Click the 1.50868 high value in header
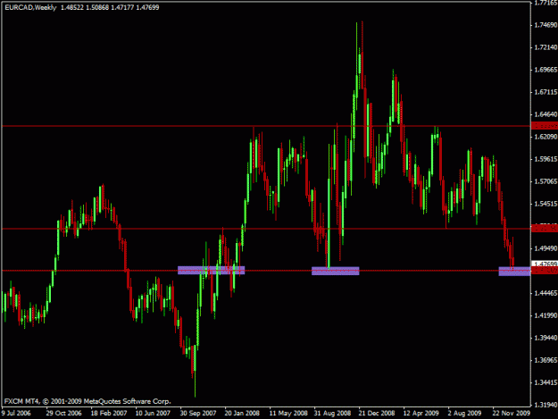 coord(97,7)
